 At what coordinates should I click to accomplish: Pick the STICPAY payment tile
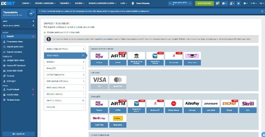click(x=229, y=106)
